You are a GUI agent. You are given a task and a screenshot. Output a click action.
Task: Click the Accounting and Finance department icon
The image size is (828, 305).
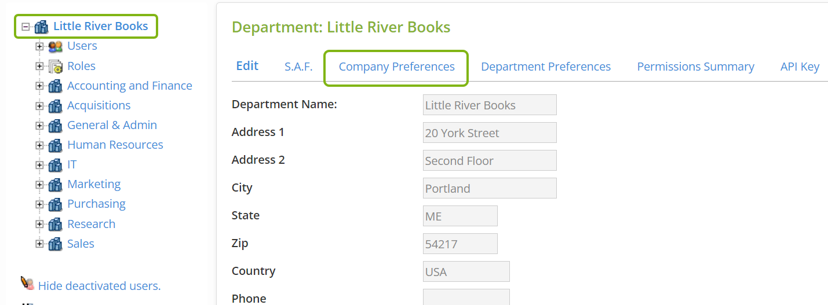pyautogui.click(x=56, y=86)
